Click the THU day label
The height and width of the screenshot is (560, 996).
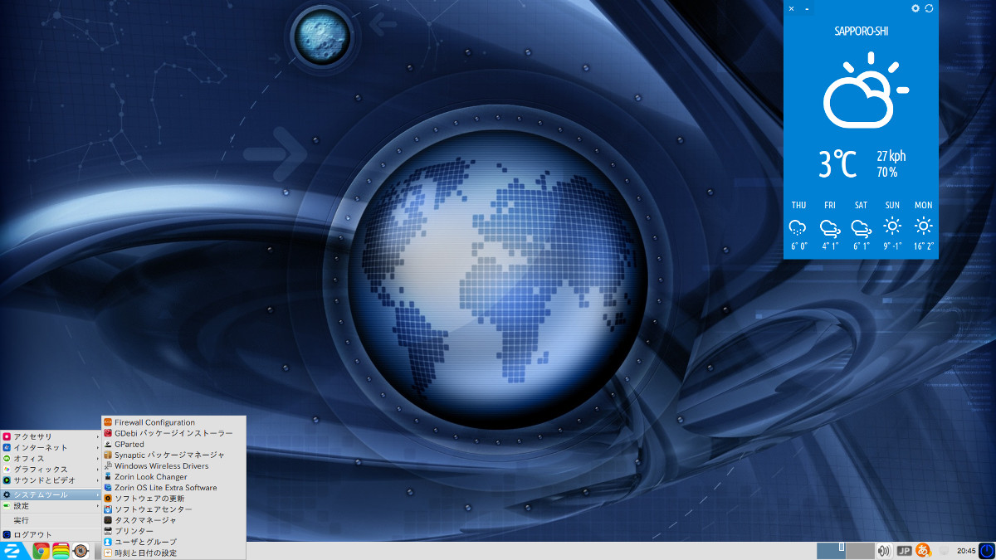[x=798, y=205]
